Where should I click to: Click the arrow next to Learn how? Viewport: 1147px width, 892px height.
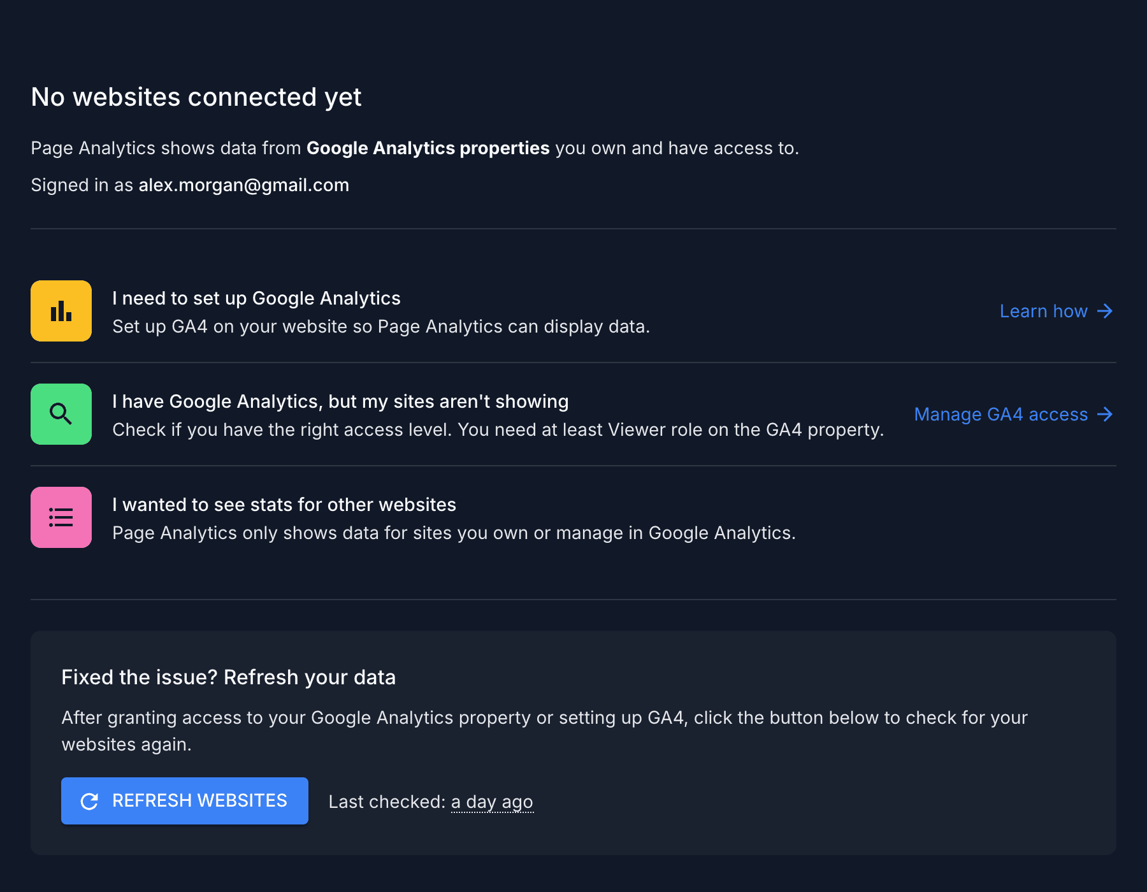1105,311
